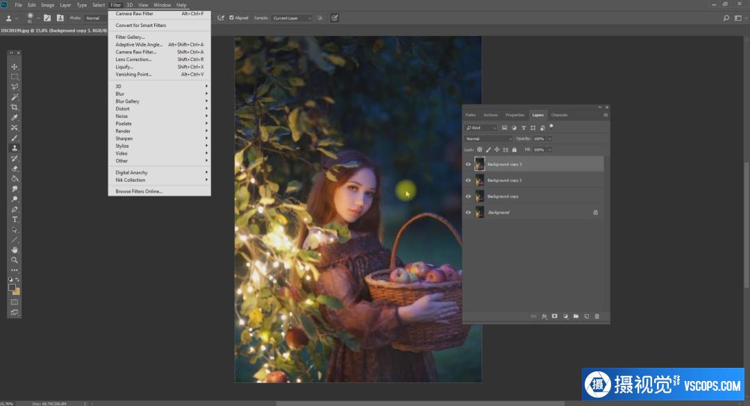Select the History Brush tool
The image size is (750, 406).
15,158
